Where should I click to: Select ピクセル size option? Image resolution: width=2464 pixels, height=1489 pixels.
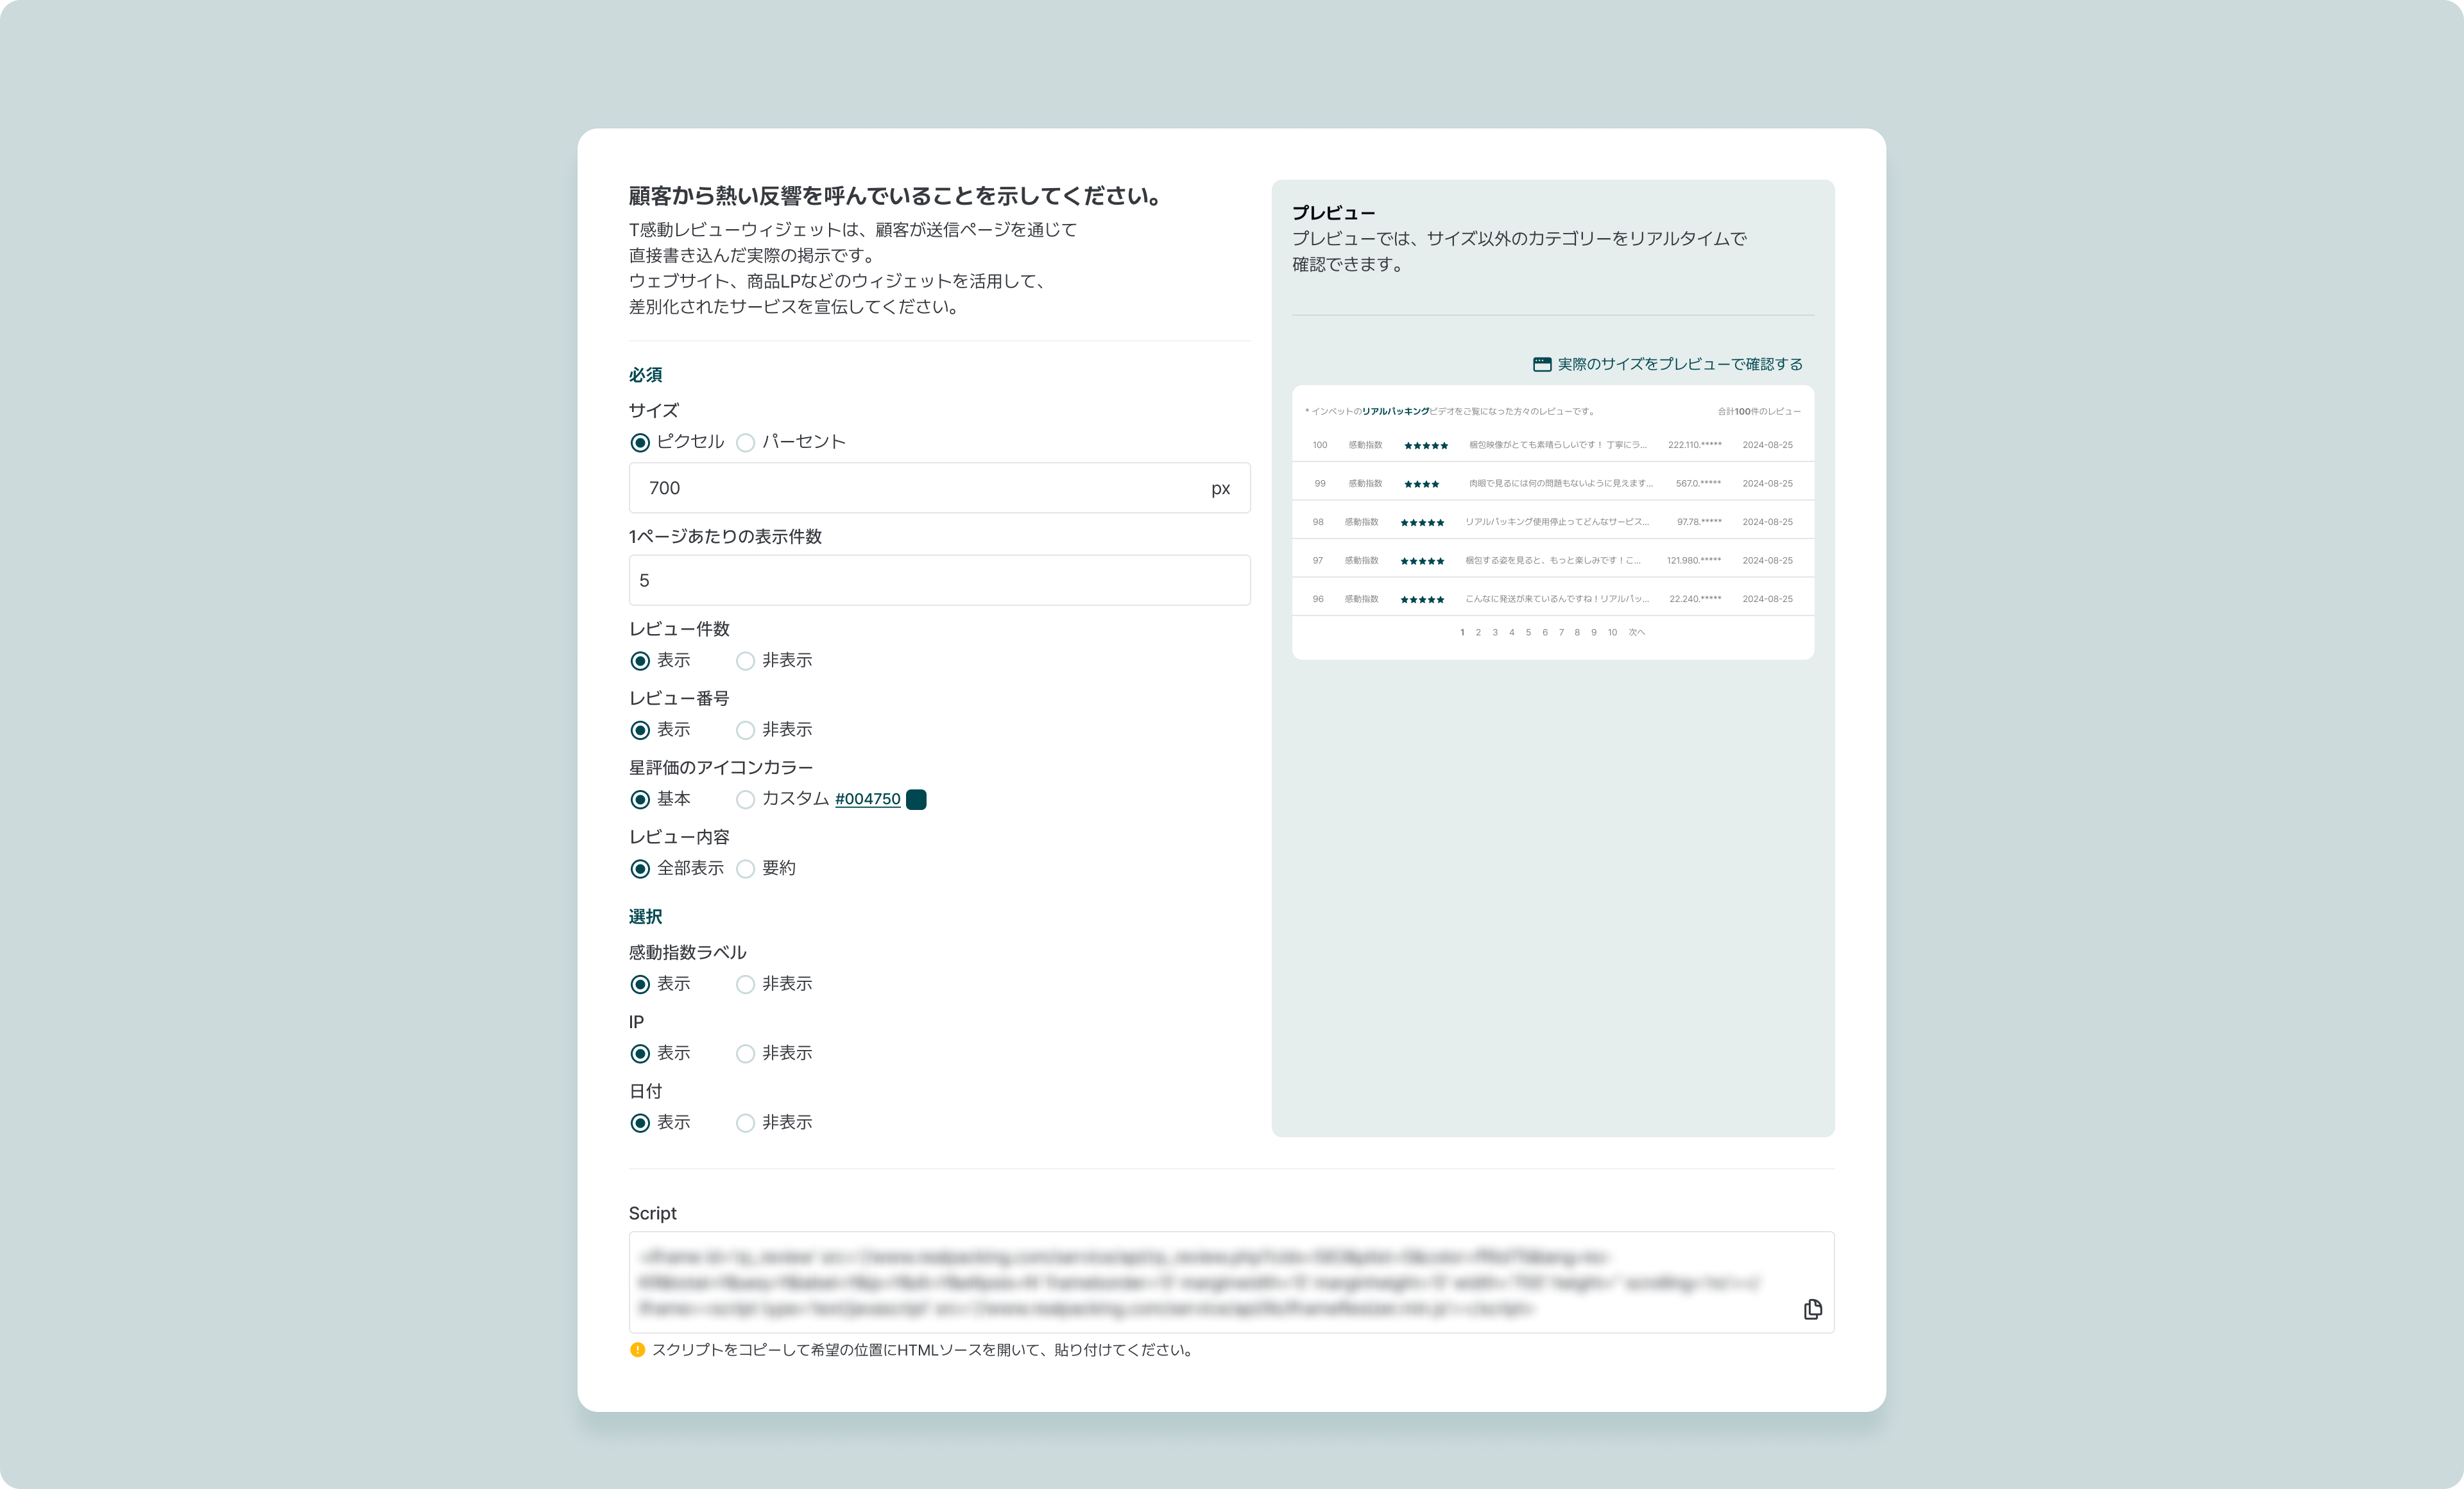pyautogui.click(x=640, y=442)
